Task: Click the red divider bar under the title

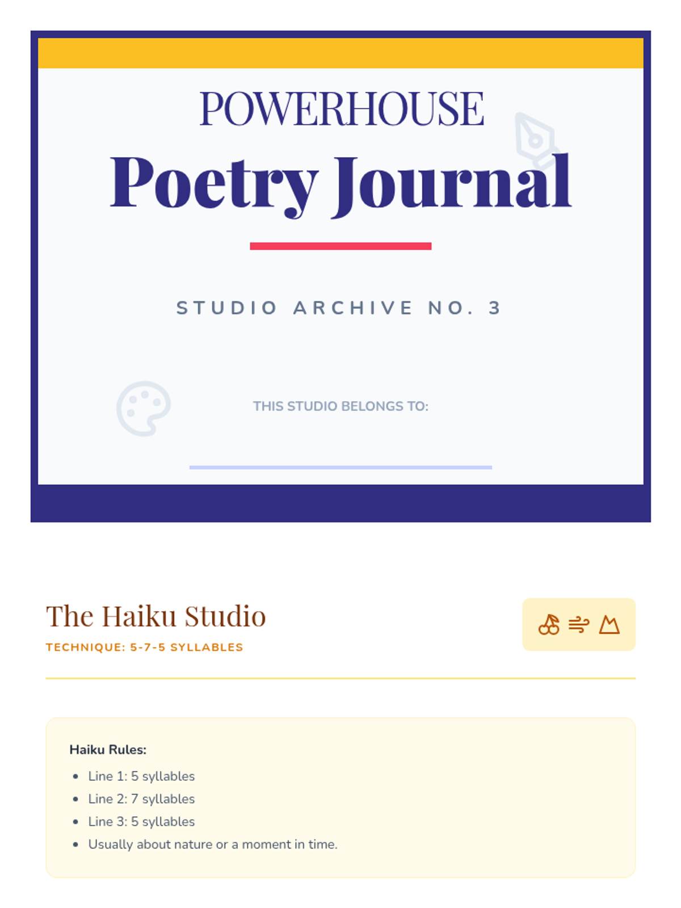Action: (x=340, y=246)
